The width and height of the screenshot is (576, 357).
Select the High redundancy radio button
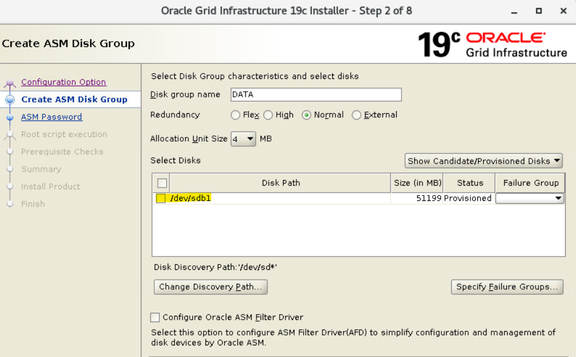click(268, 115)
